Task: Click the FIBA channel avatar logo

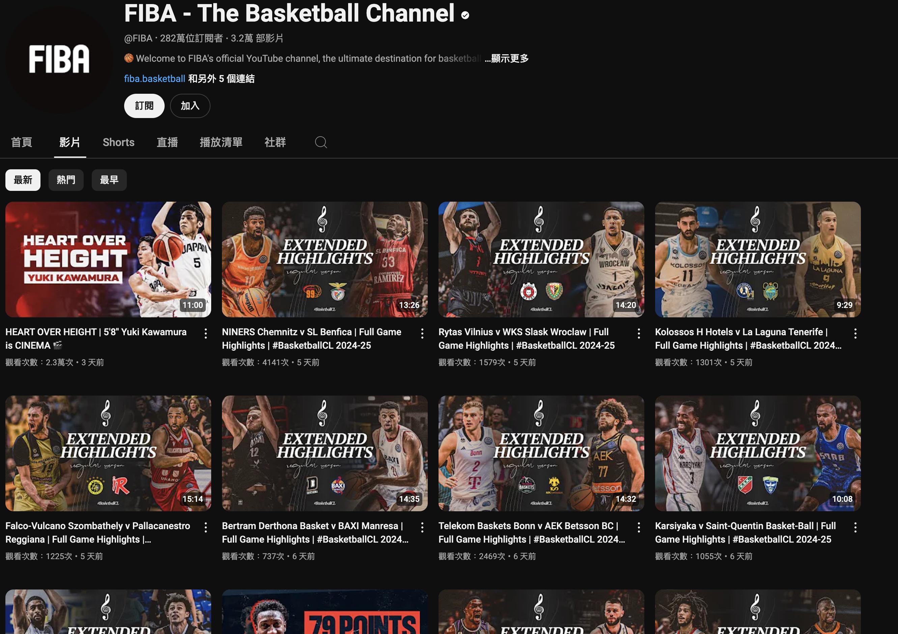Action: 59,59
